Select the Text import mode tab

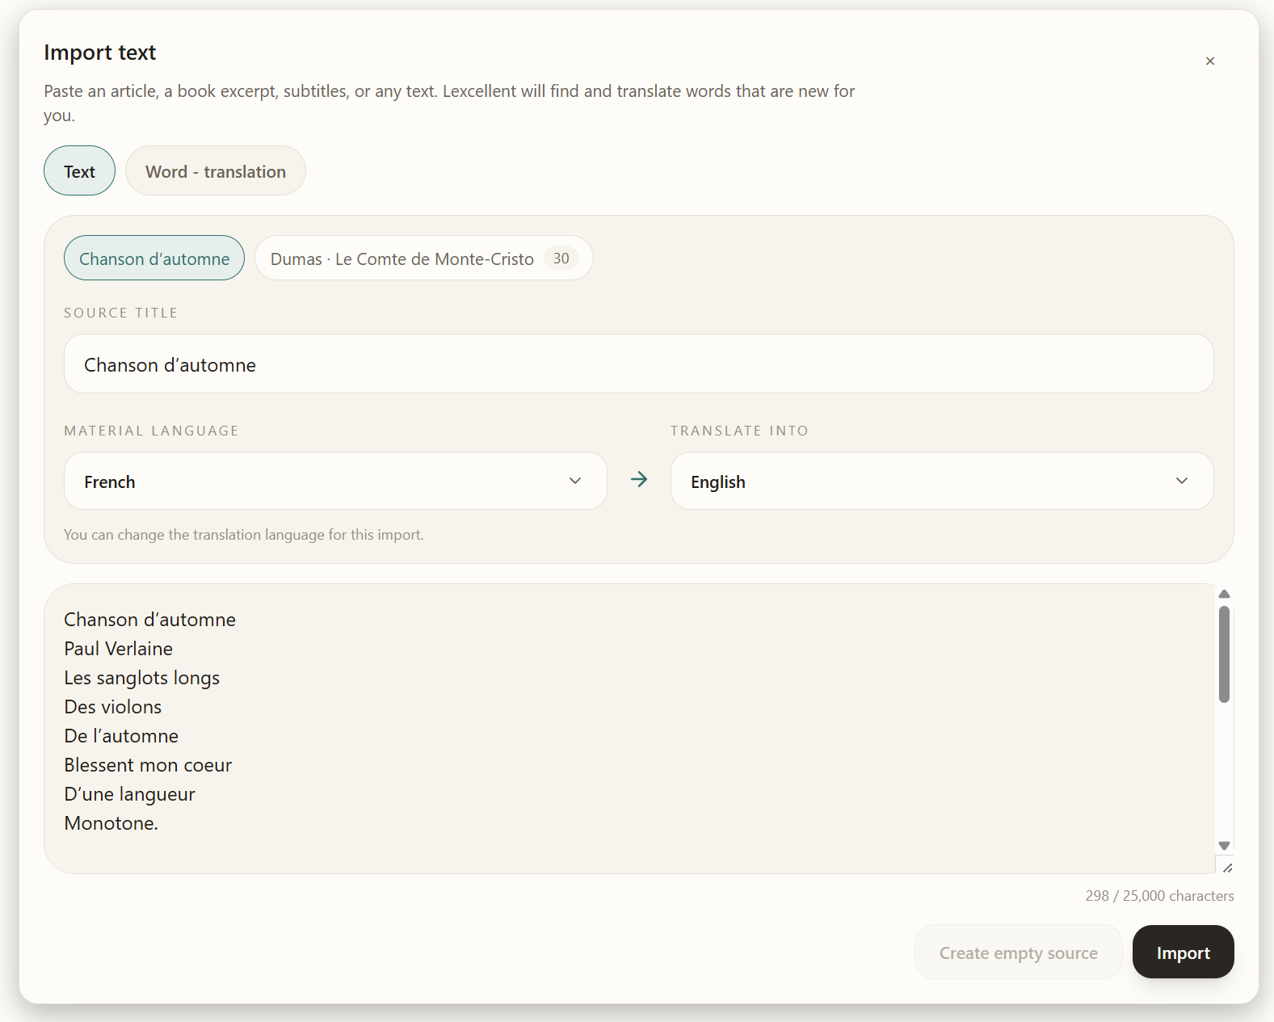(x=79, y=170)
